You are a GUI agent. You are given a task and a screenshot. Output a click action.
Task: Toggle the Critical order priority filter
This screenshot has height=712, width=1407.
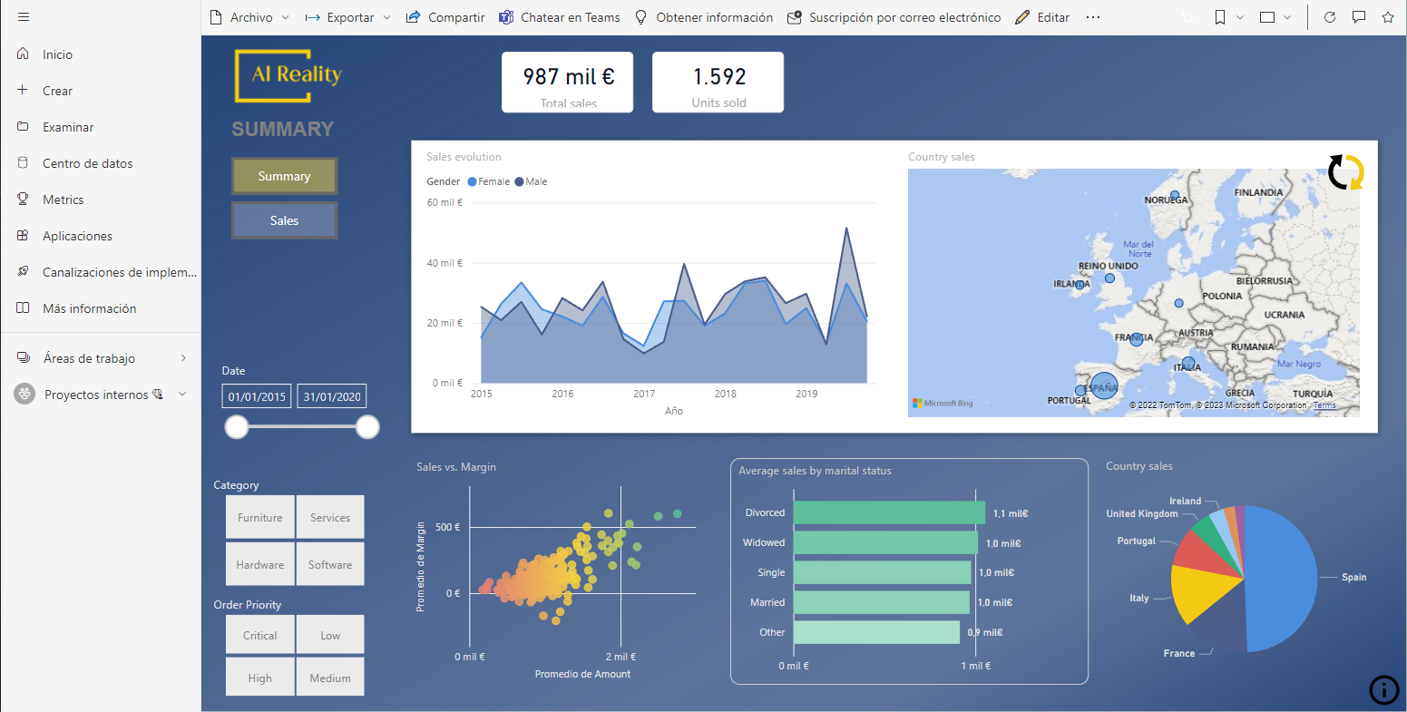tap(260, 635)
